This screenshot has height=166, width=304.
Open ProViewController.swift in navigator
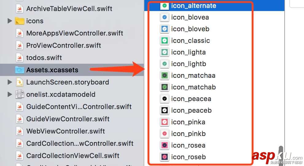click(64, 46)
